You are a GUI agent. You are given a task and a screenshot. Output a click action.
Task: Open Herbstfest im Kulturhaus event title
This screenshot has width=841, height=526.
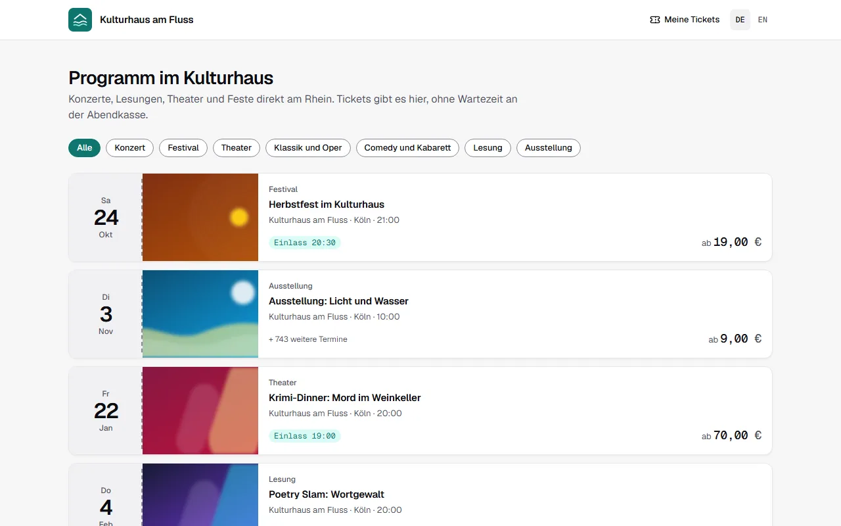(x=327, y=204)
